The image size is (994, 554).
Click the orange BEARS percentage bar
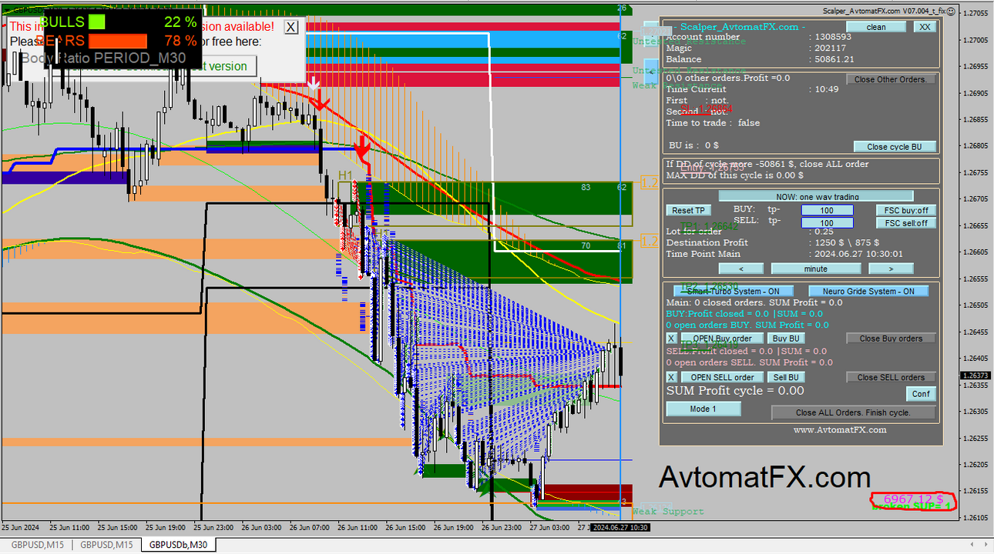(117, 41)
